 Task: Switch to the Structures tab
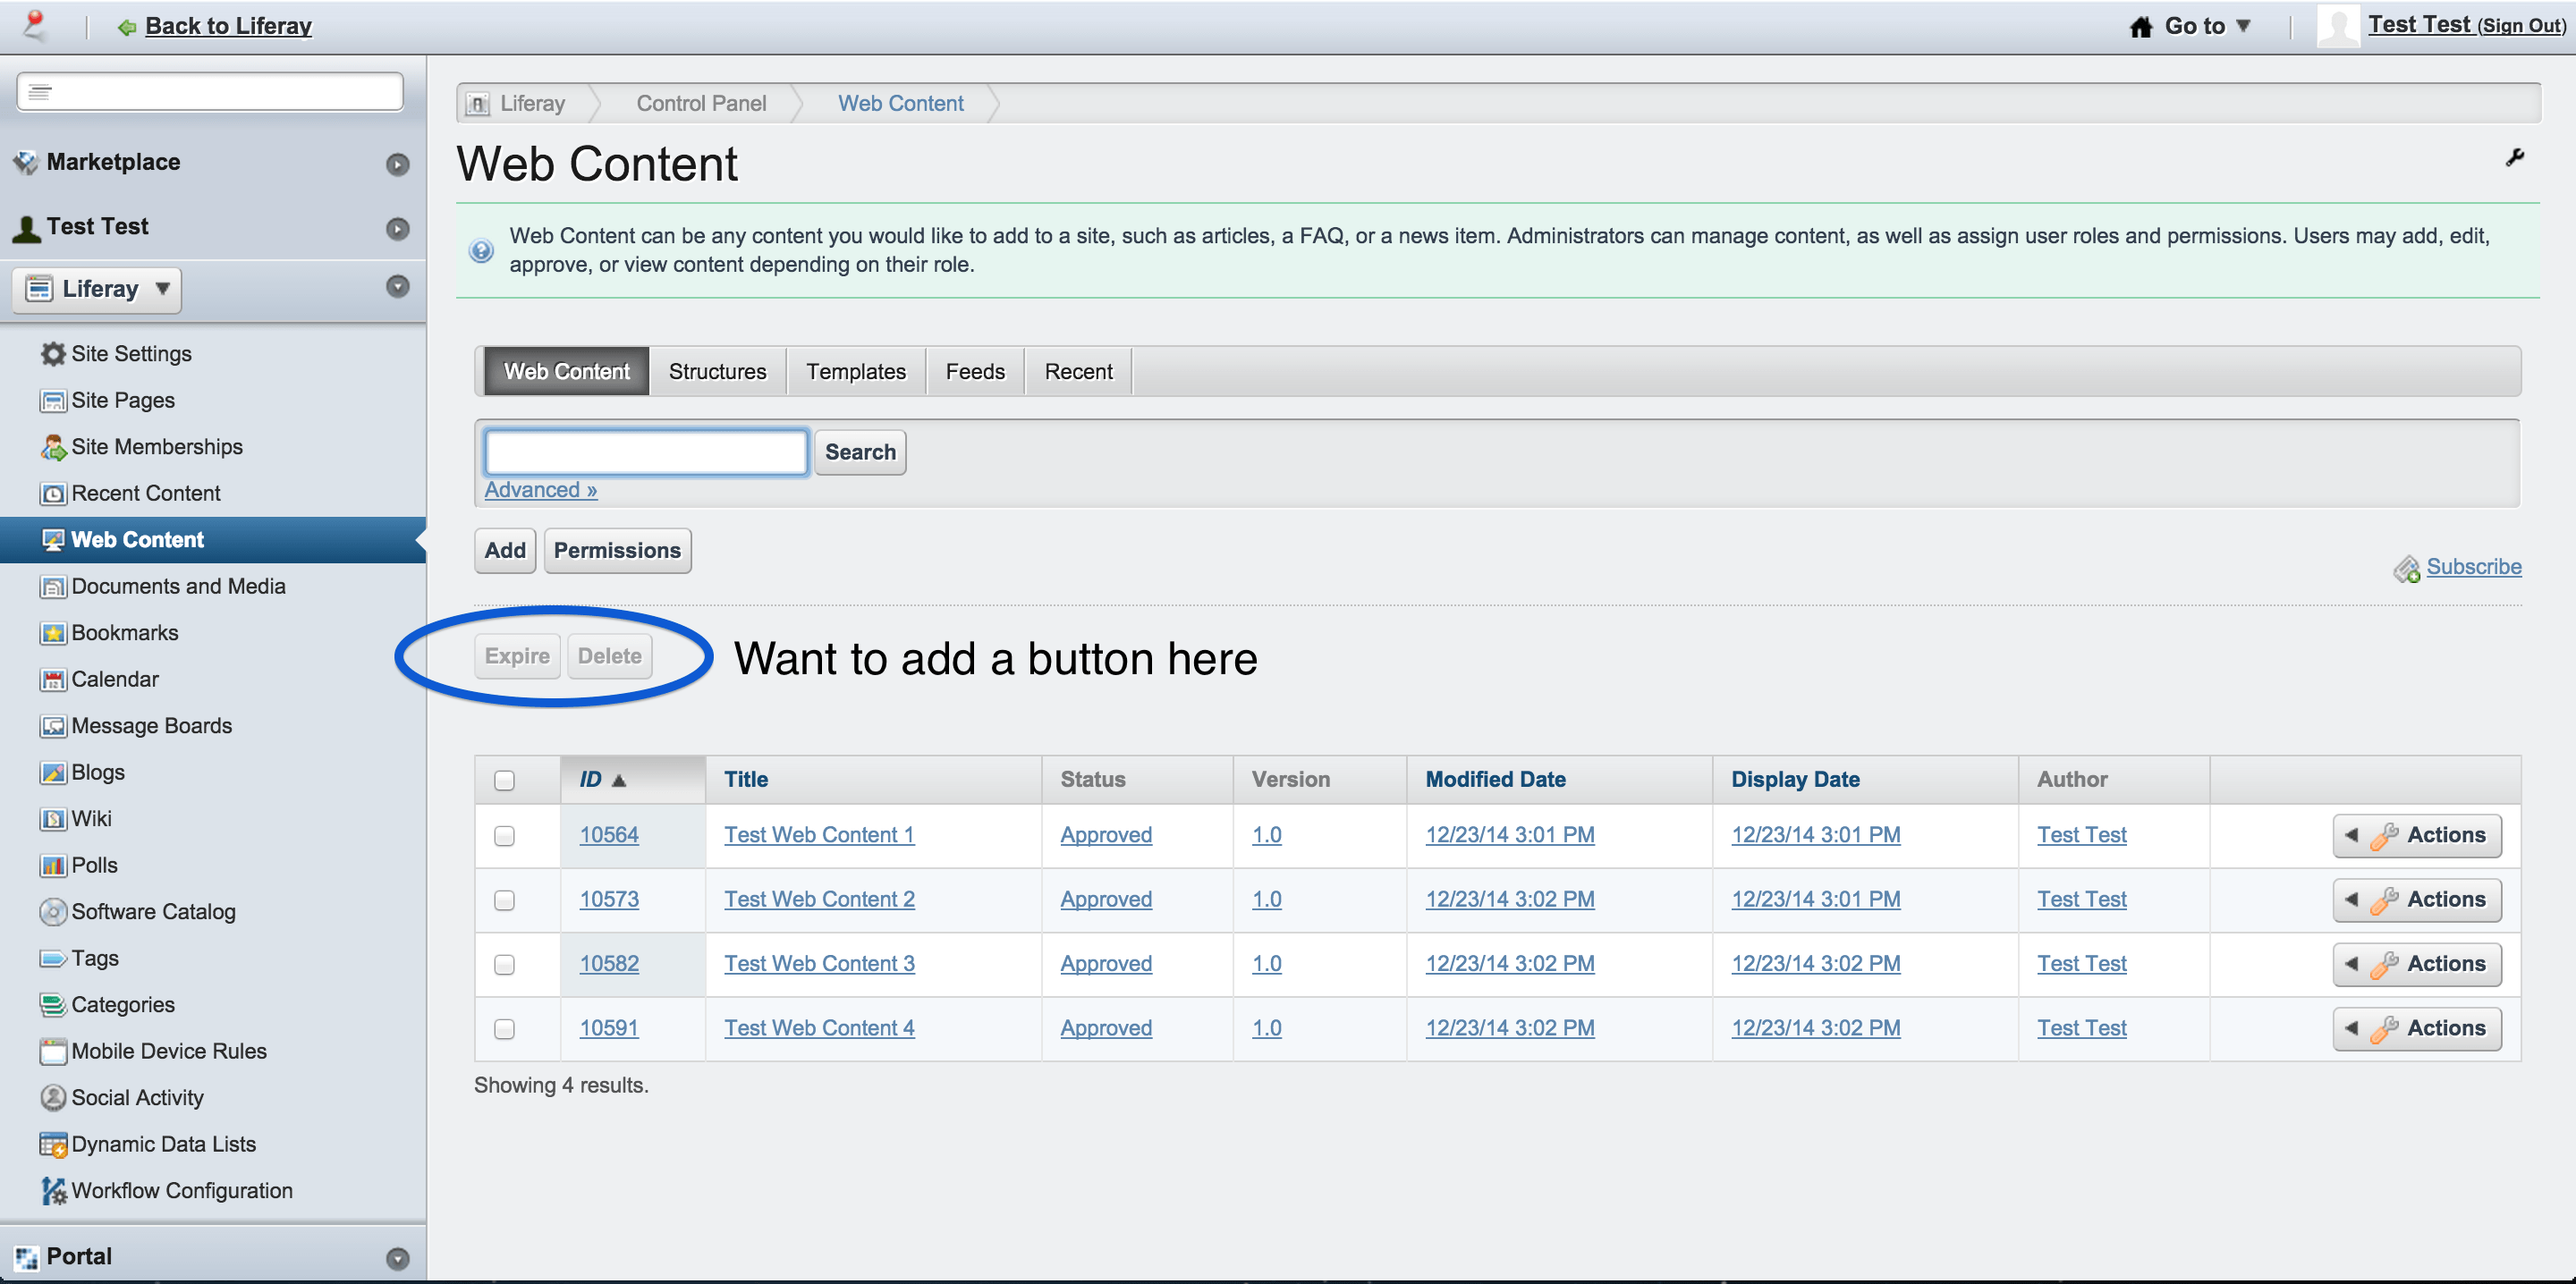(x=717, y=372)
